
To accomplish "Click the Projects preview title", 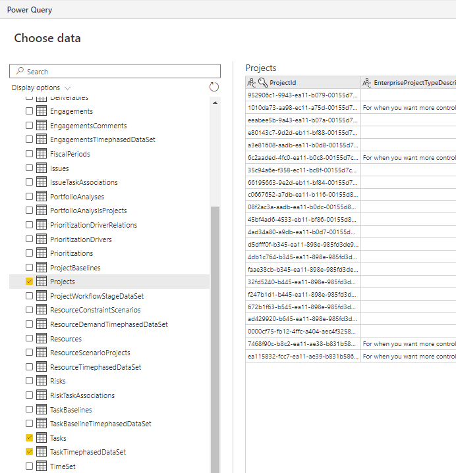I will pos(261,68).
